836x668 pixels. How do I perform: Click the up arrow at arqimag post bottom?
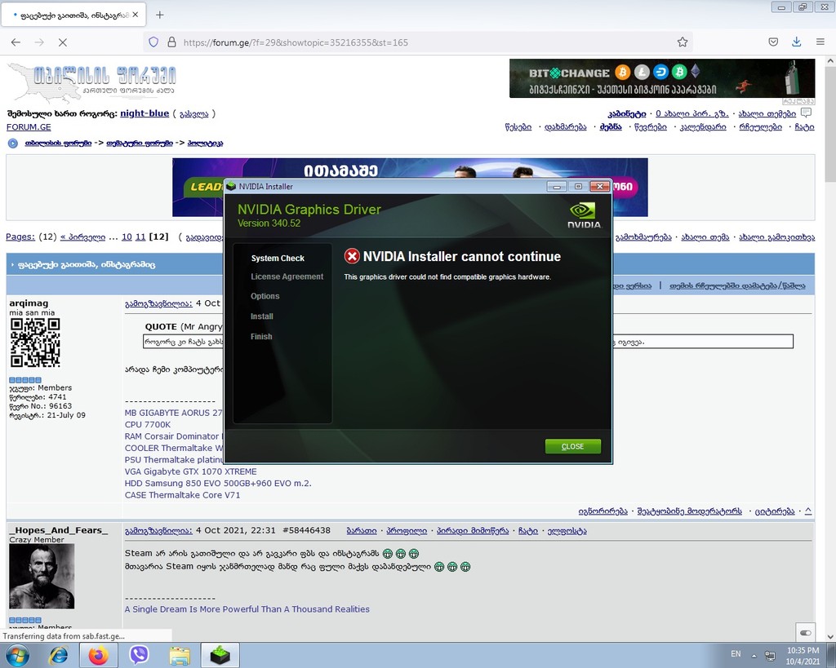pos(808,511)
